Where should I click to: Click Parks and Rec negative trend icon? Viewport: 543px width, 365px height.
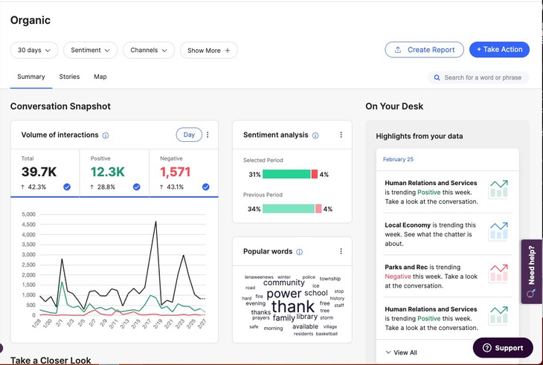tap(498, 273)
